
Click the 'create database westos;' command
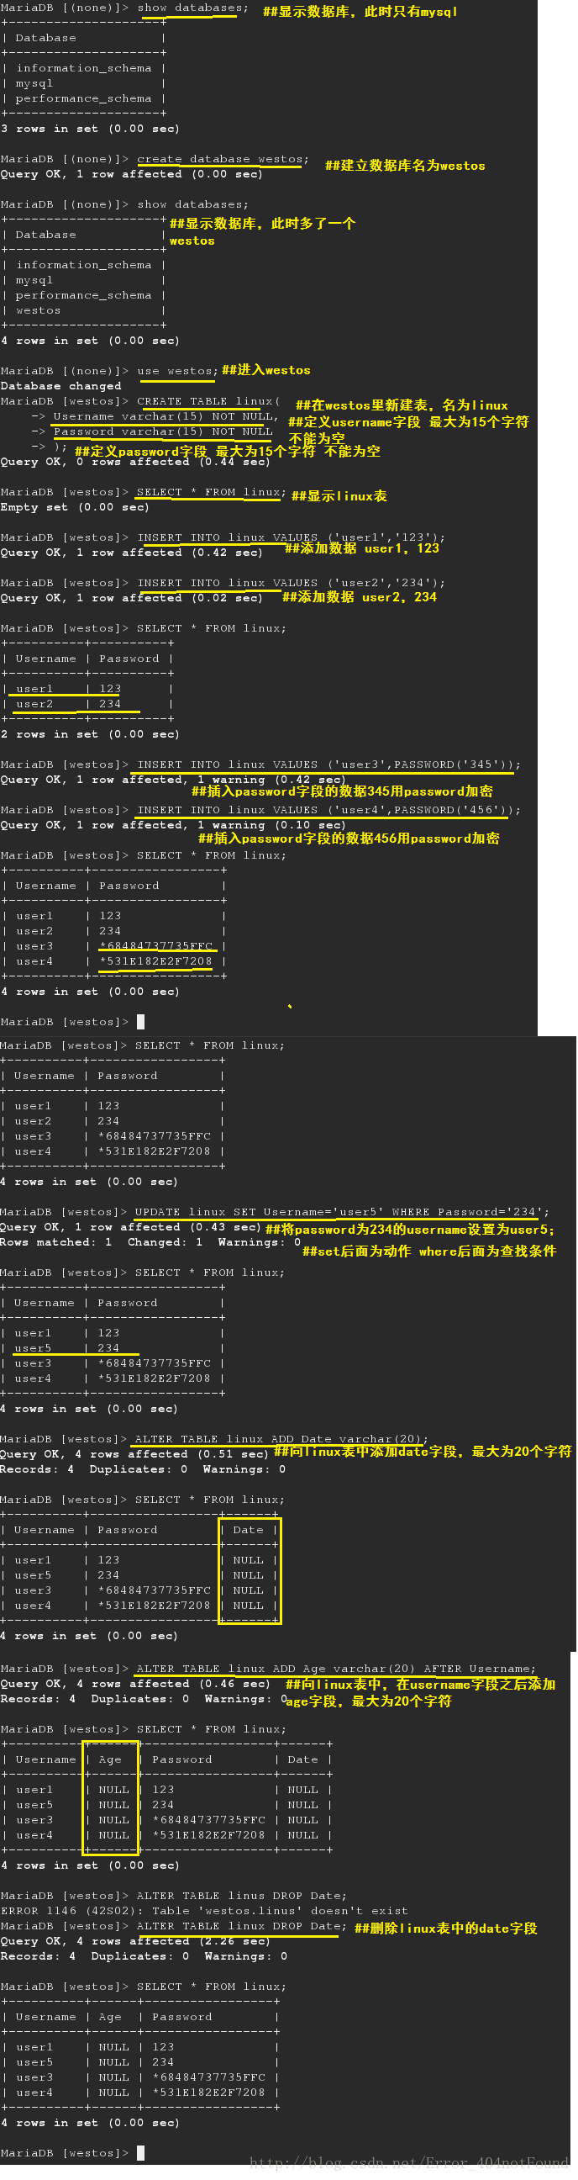[223, 159]
